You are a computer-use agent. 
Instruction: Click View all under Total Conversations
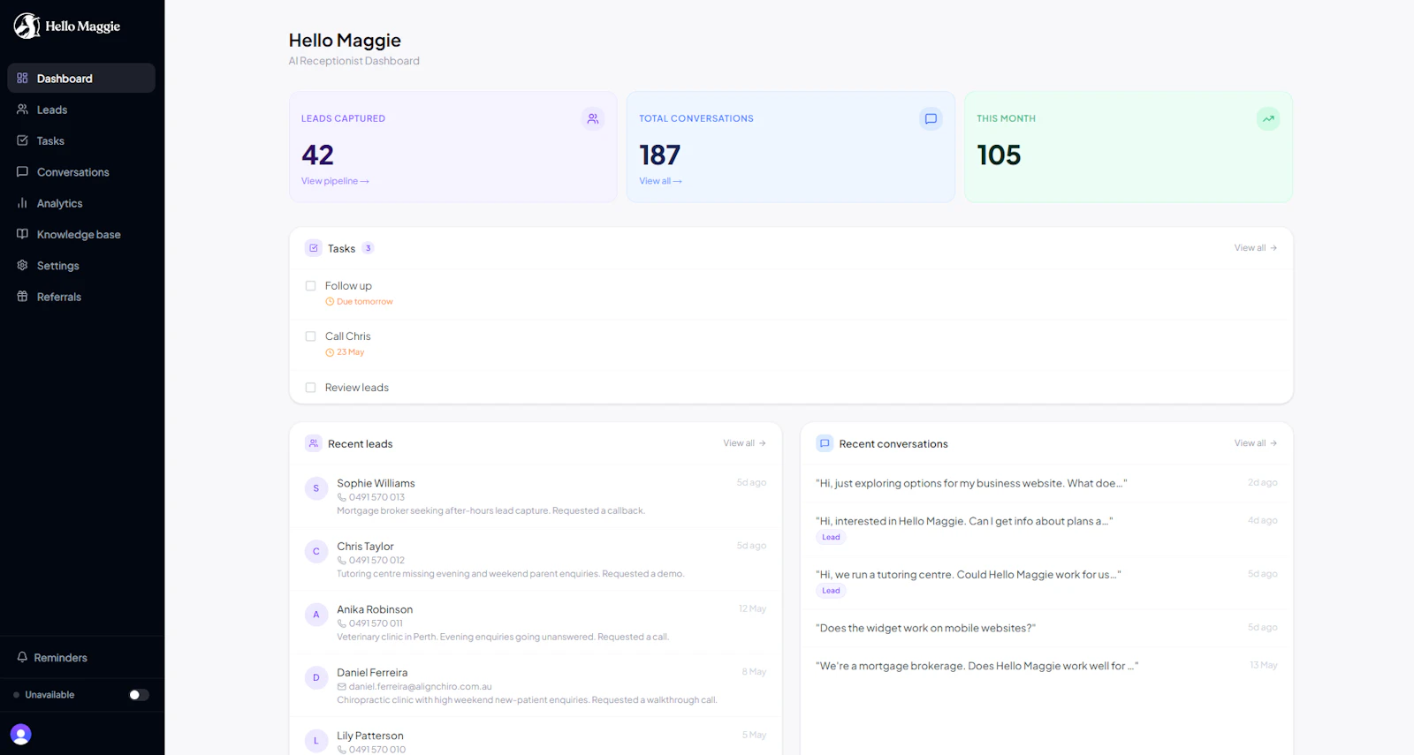660,181
